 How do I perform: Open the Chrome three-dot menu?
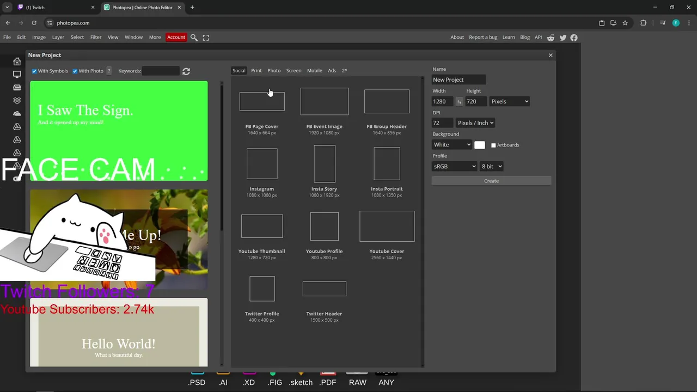tap(689, 23)
